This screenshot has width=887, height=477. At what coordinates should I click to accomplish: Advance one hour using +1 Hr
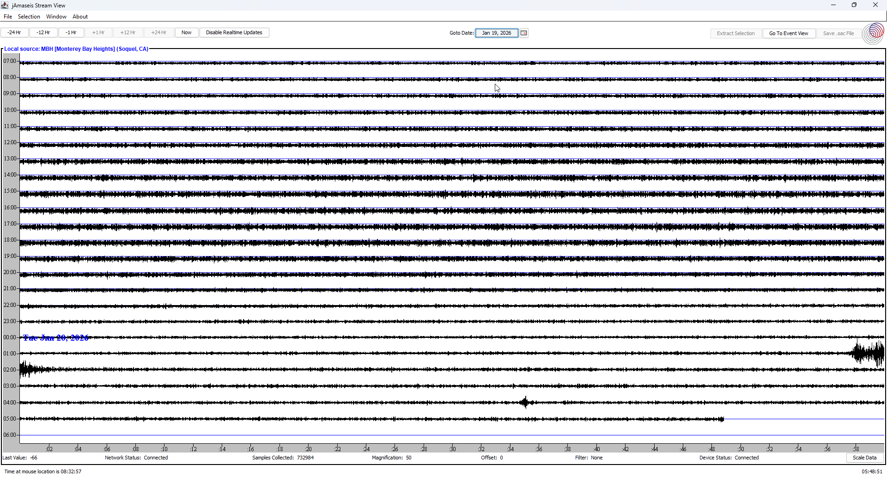(x=98, y=32)
